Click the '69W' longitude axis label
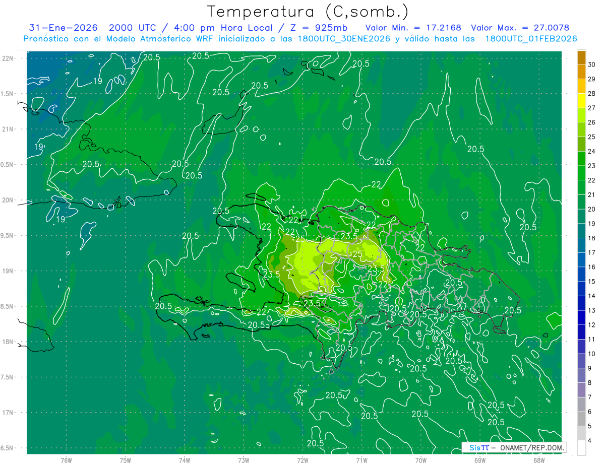The width and height of the screenshot is (605, 467). 480,460
